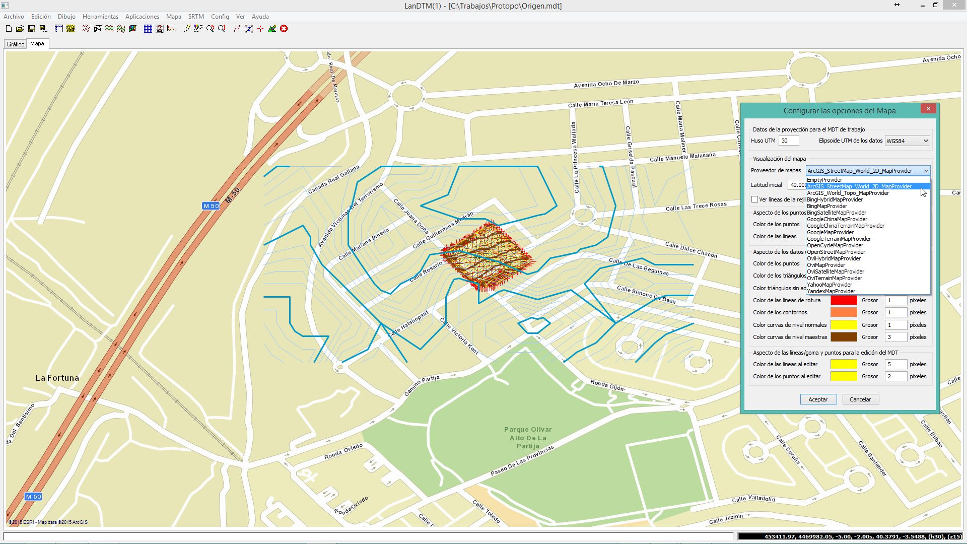Click the blue dotted frame toolbar icon
Viewport: 967px width, 544px height.
59,29
